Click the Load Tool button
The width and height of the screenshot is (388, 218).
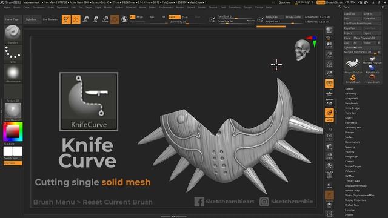(x=352, y=13)
